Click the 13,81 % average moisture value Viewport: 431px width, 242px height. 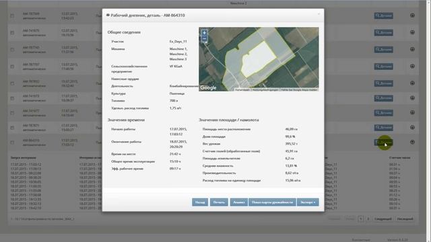pyautogui.click(x=291, y=166)
